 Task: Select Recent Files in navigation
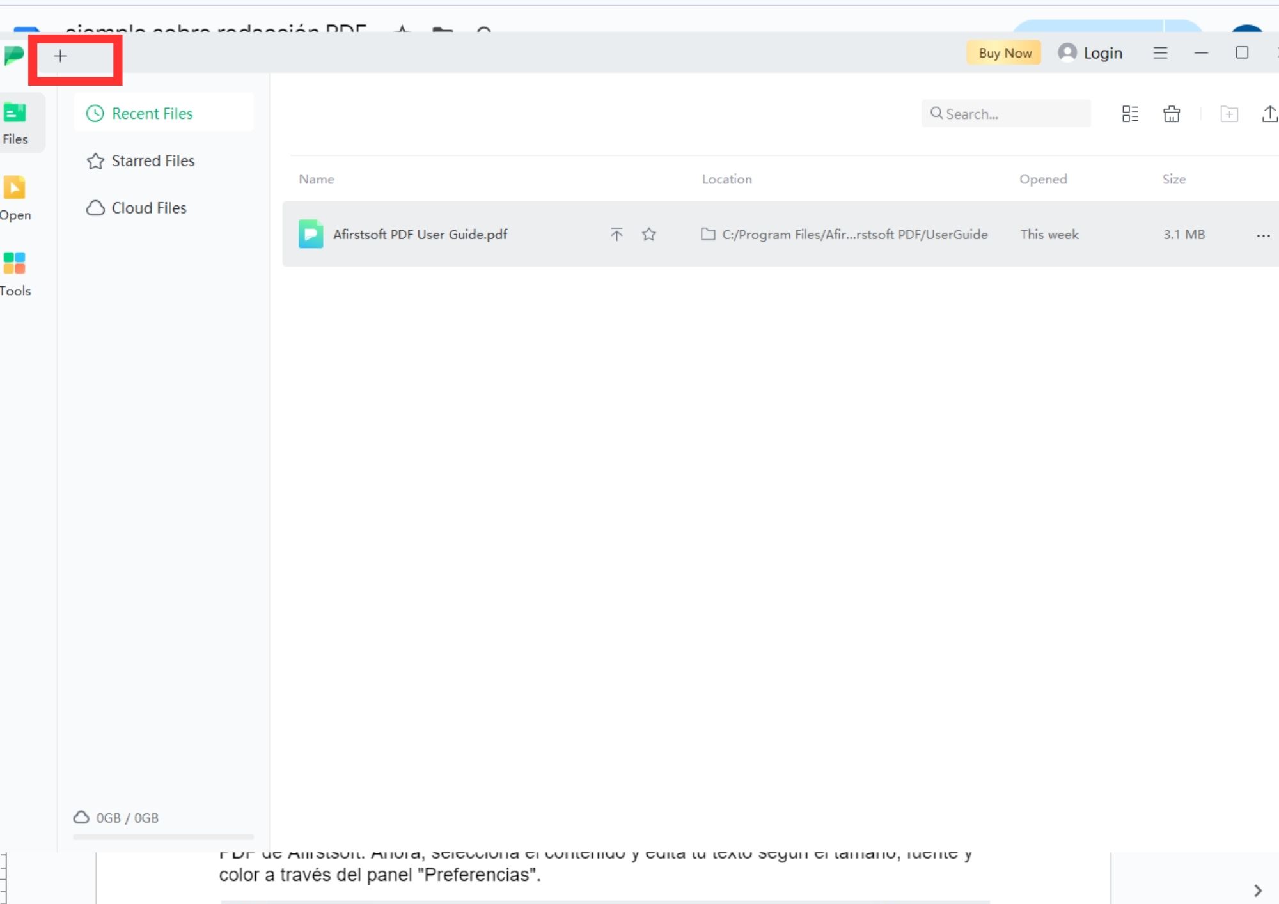click(x=164, y=113)
